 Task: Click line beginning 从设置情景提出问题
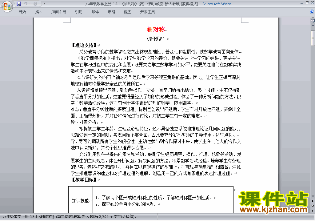(x=159, y=90)
